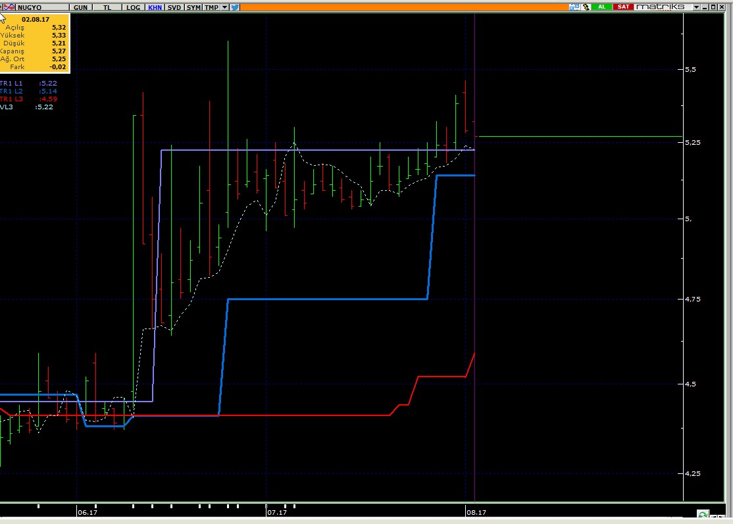The image size is (733, 524).
Task: Click the Düşük value 5,21
Action: [59, 43]
